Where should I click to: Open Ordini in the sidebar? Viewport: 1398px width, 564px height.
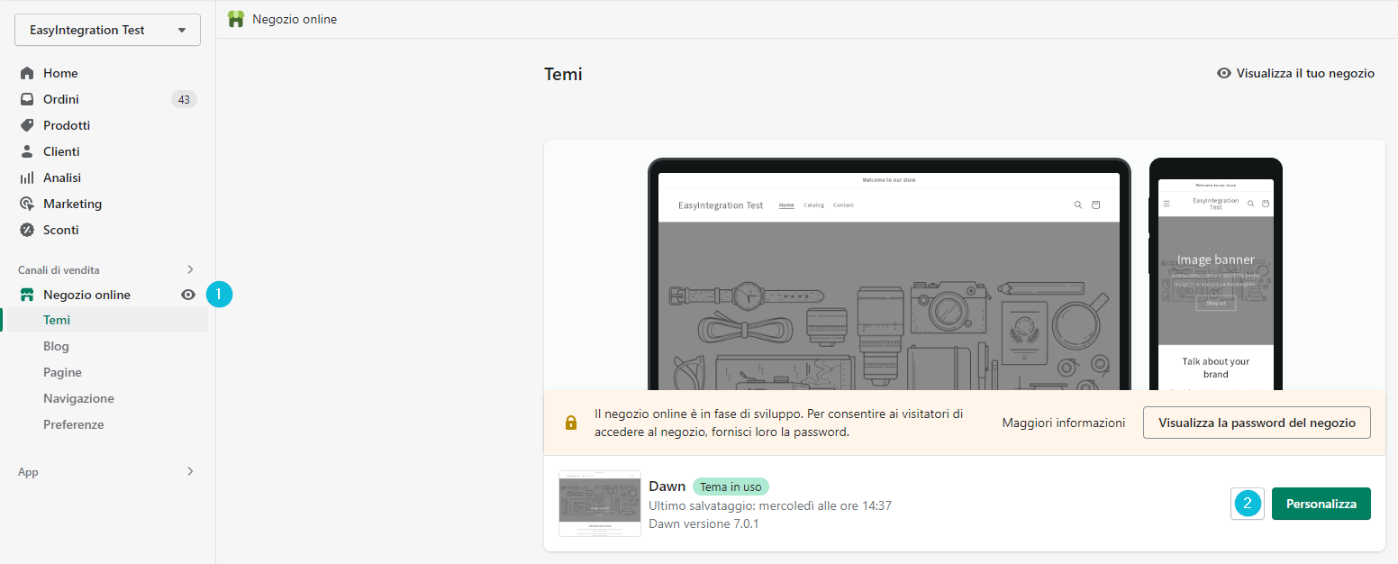click(61, 99)
